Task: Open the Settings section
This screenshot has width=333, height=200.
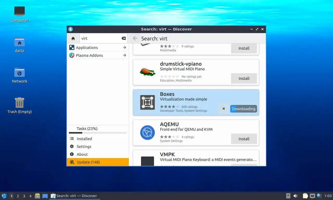Action: point(98,147)
